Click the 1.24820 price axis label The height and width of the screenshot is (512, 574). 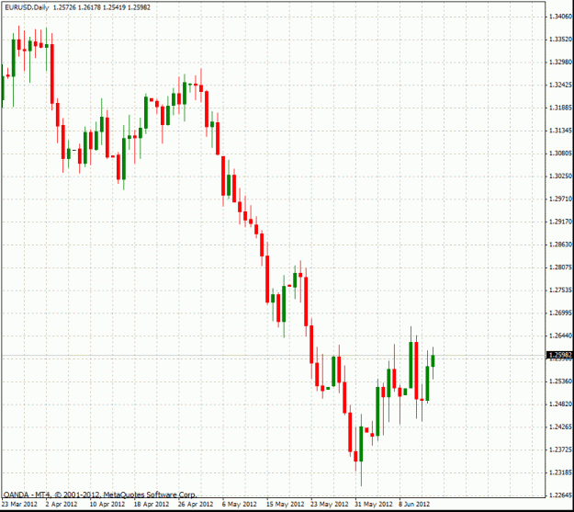point(560,404)
